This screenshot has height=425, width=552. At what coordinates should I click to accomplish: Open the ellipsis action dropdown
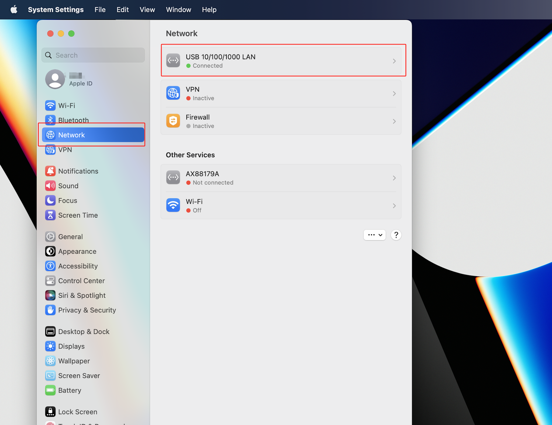(x=375, y=235)
